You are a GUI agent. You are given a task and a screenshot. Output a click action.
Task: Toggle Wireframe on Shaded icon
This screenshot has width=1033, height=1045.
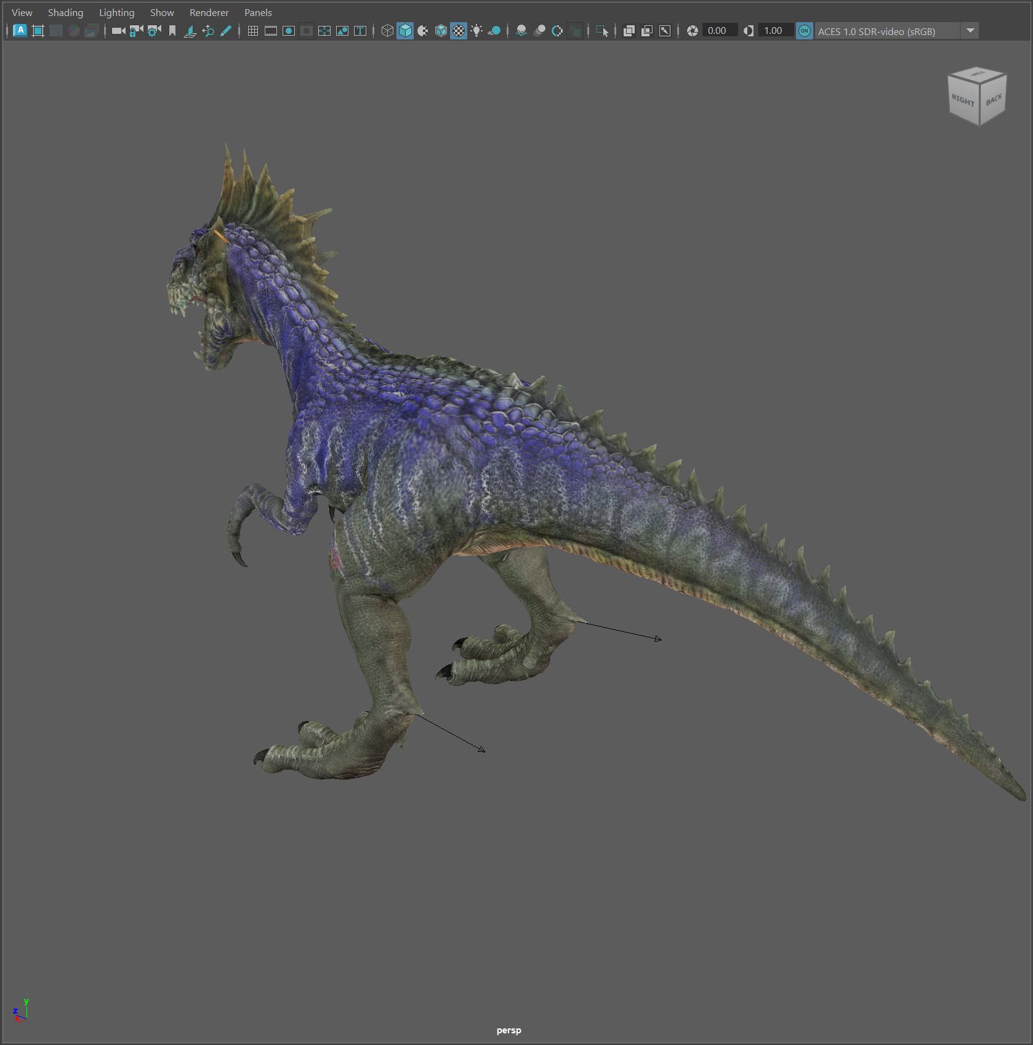click(x=441, y=31)
